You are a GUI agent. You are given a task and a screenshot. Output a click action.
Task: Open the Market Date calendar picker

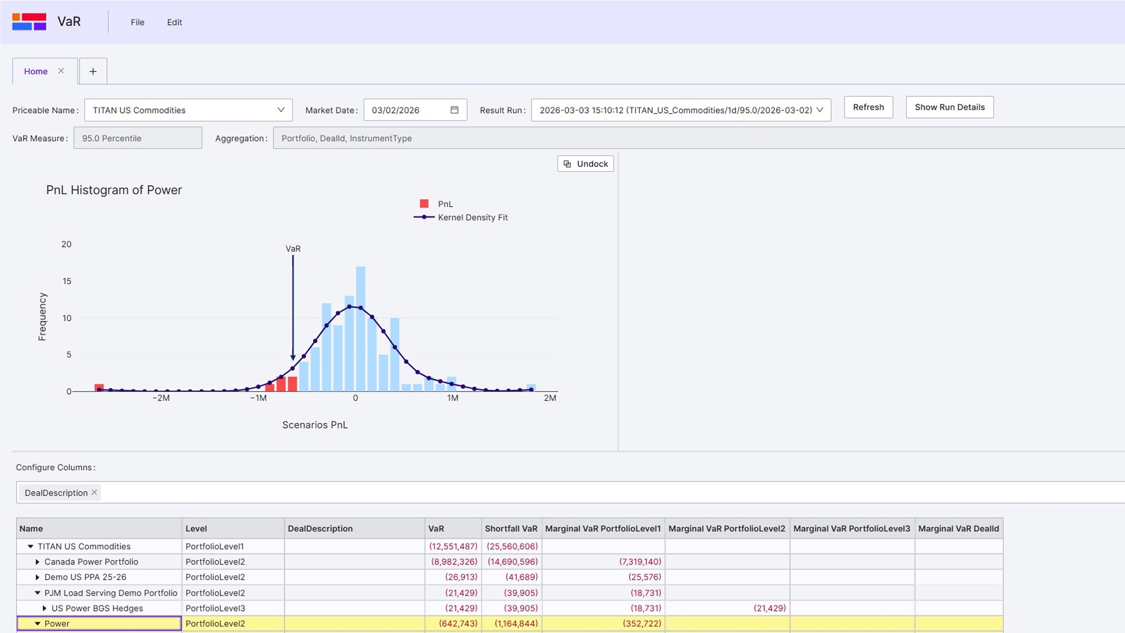454,110
